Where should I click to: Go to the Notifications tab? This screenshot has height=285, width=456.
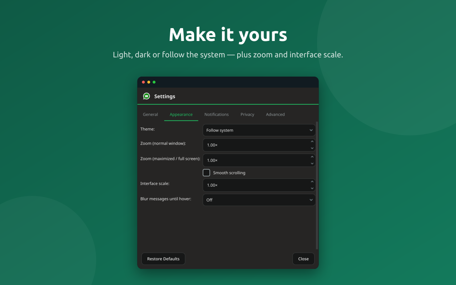[217, 114]
